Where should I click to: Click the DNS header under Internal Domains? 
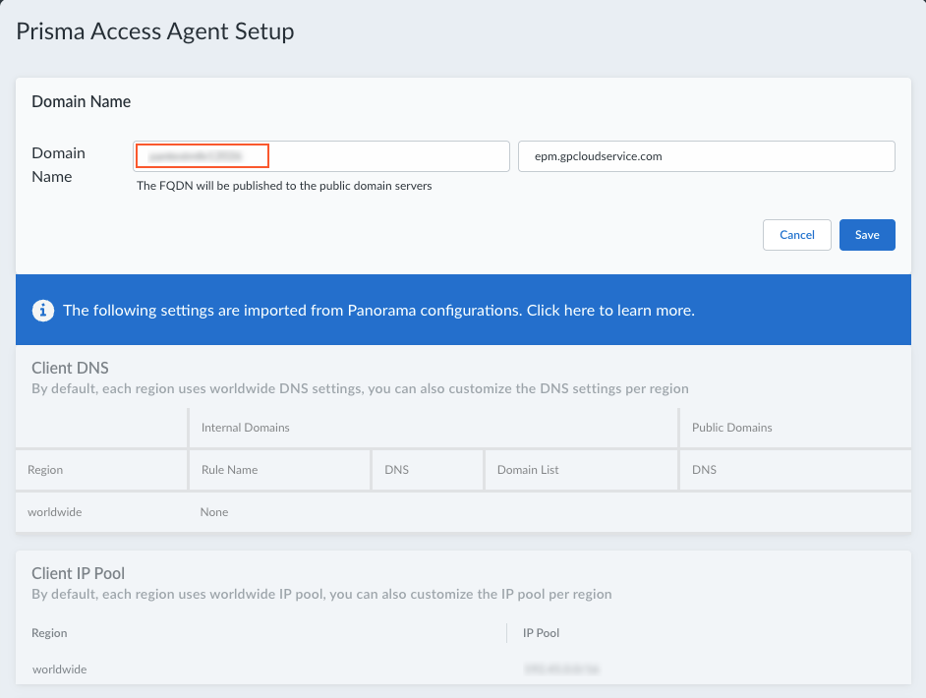[397, 470]
